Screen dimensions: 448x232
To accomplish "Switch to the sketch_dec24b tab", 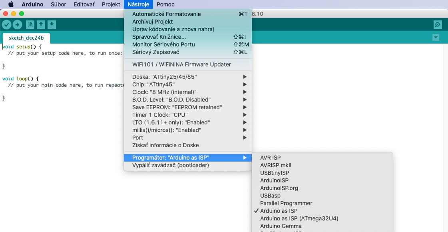I will [x=26, y=38].
